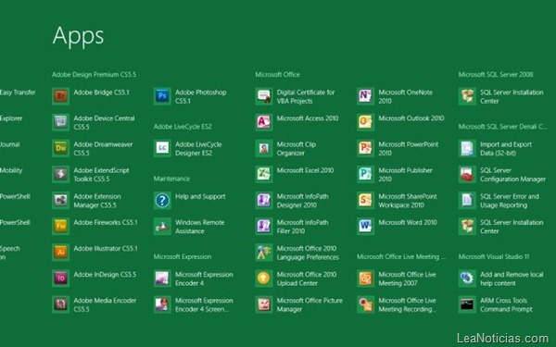Click the Microsoft Word 2010 label
The width and height of the screenshot is (556, 347).
tap(408, 223)
